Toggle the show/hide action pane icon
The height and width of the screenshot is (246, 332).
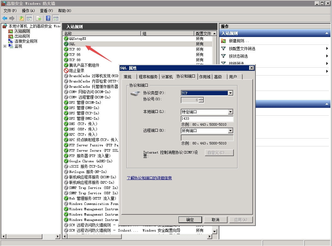click(56, 18)
